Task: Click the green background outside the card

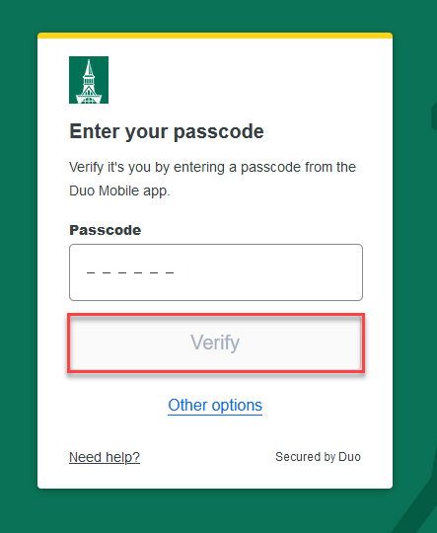Action: coord(19,272)
